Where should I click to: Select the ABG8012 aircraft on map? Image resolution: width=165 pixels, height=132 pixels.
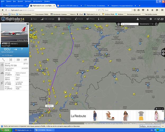click(50, 110)
